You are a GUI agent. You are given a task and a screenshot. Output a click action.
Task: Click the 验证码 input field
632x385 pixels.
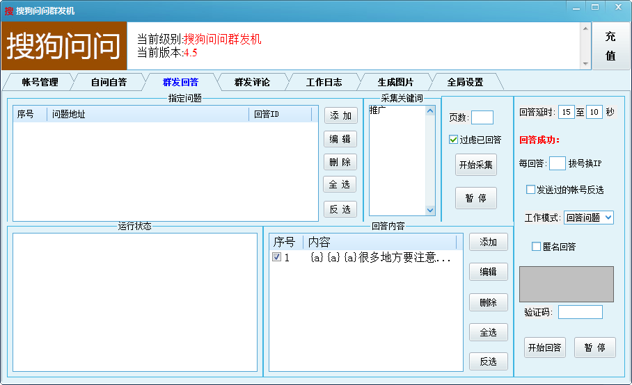[580, 312]
